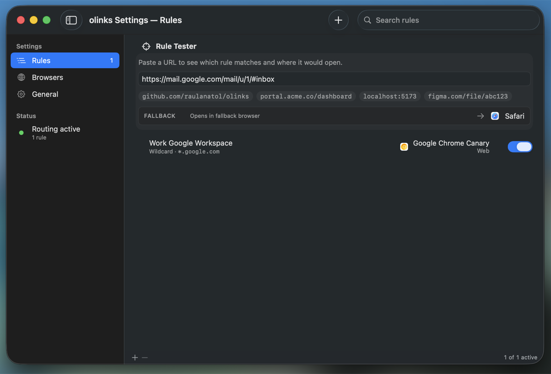Viewport: 551px width, 374px height.
Task: Click the General gear icon
Action: pos(21,94)
